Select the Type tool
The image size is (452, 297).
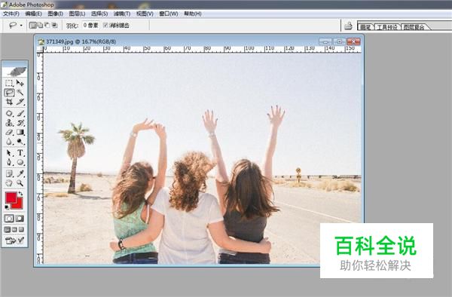tap(20, 153)
